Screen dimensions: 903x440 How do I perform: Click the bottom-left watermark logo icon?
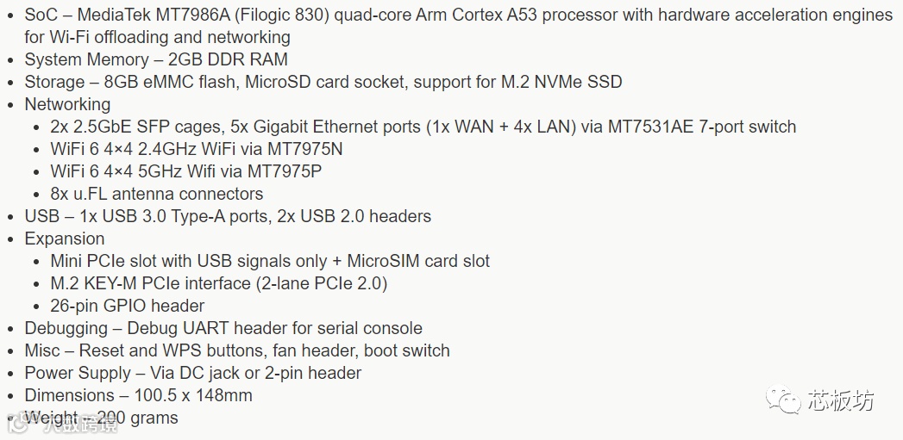(18, 424)
